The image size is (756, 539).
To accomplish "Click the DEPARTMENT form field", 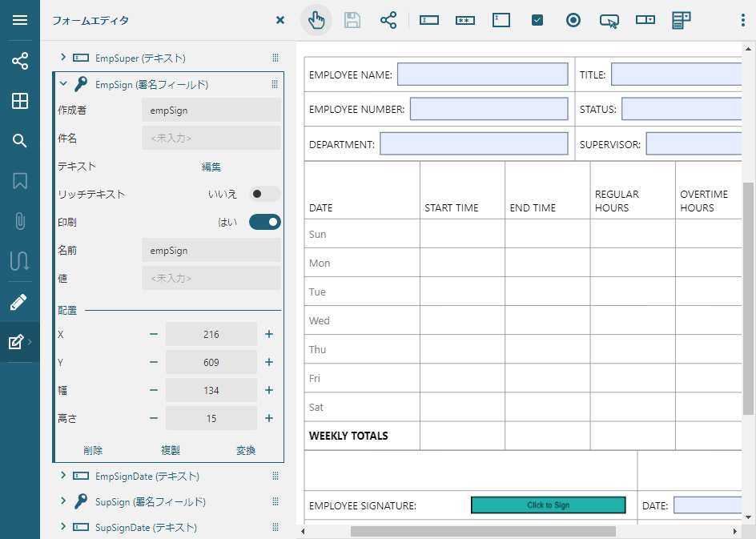I will click(474, 143).
